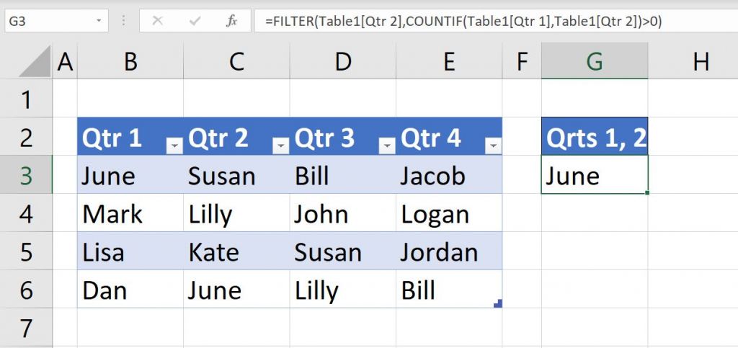The image size is (738, 348).
Task: Select column H header
Action: [699, 63]
